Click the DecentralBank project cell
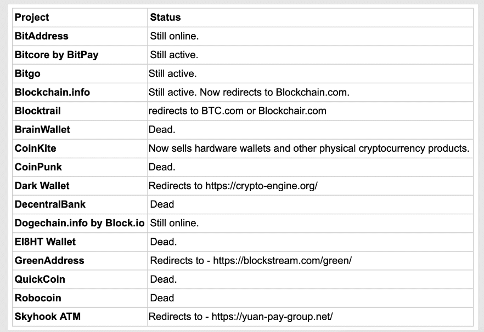Viewport: 484px width, 332px height. click(x=50, y=204)
